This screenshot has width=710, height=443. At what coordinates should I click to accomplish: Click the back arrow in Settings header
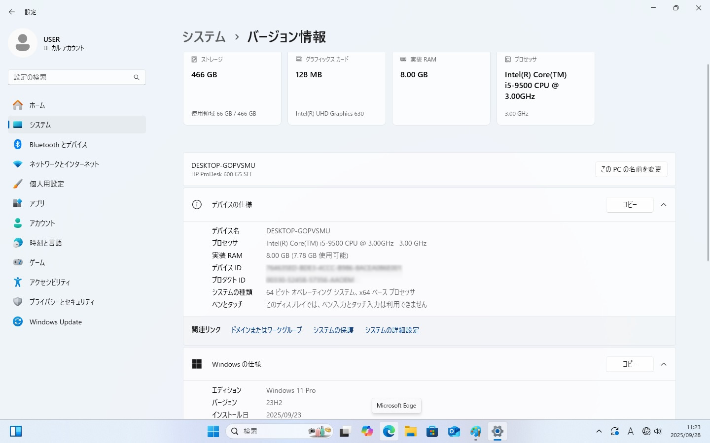click(12, 12)
